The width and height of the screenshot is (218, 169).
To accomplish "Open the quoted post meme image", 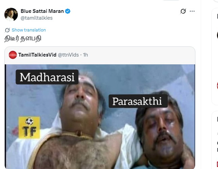I will point(100,117).
